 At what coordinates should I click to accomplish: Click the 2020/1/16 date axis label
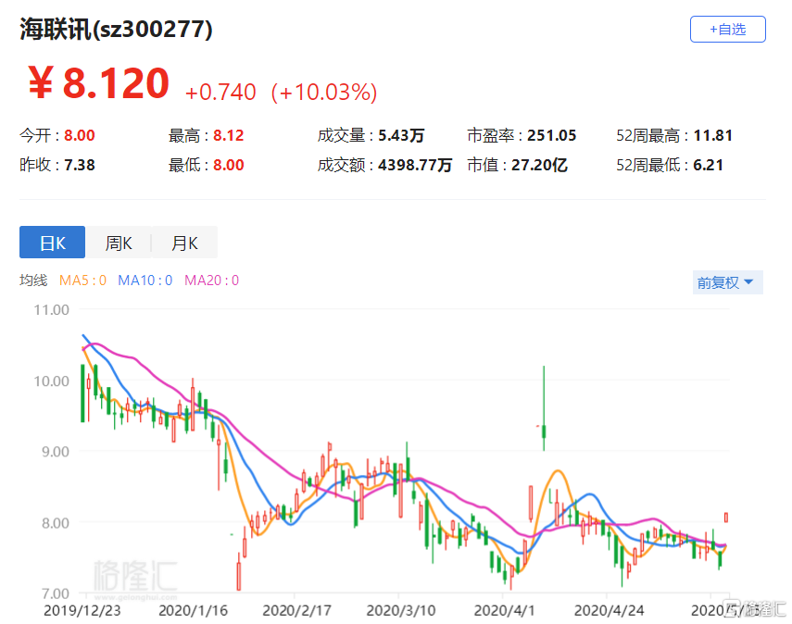pyautogui.click(x=193, y=611)
